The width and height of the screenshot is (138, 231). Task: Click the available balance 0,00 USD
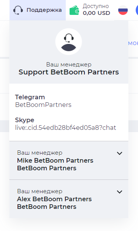pos(96,13)
